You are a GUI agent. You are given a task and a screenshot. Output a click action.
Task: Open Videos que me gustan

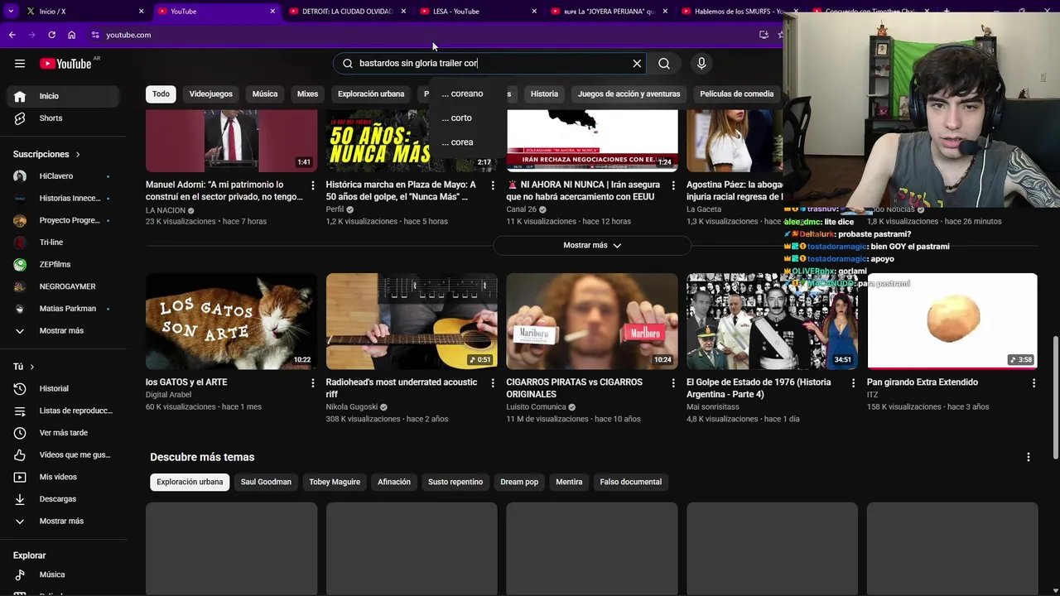click(x=64, y=455)
